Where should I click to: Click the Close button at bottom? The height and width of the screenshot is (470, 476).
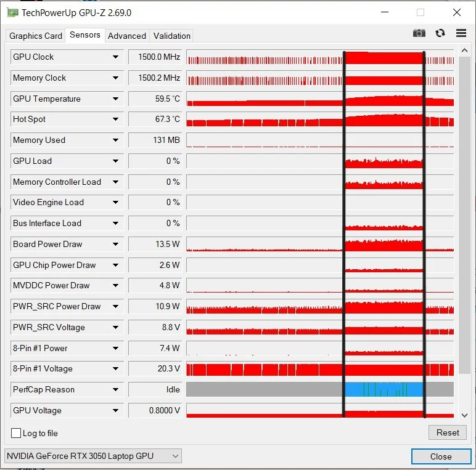point(441,456)
